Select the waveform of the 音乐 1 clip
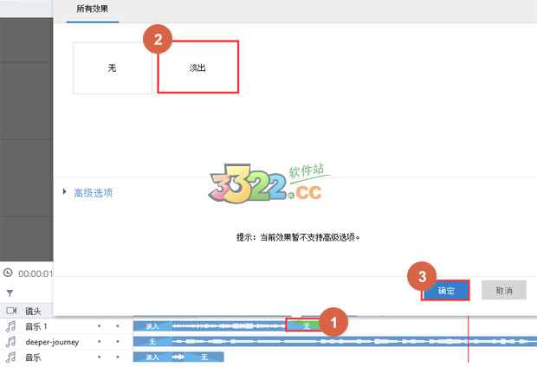Screen dimensions: 537x367 click(228, 326)
